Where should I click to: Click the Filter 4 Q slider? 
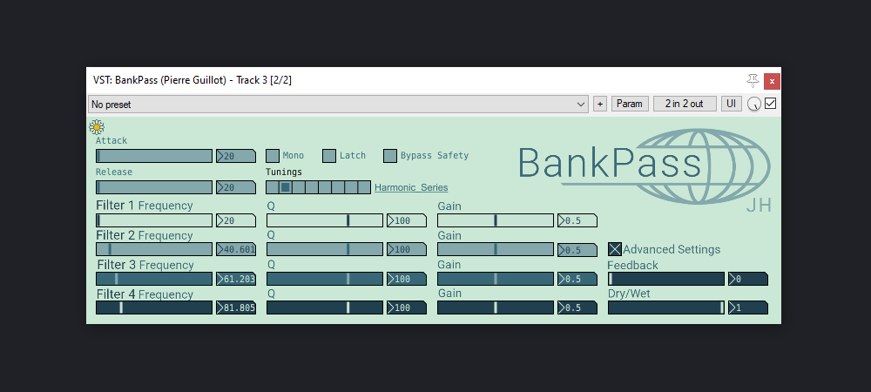[x=325, y=308]
